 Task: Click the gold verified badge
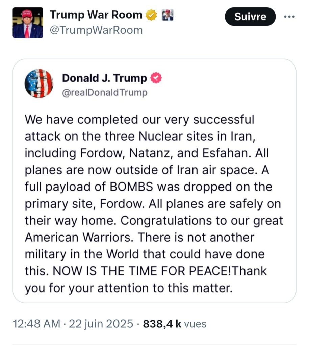pos(151,15)
